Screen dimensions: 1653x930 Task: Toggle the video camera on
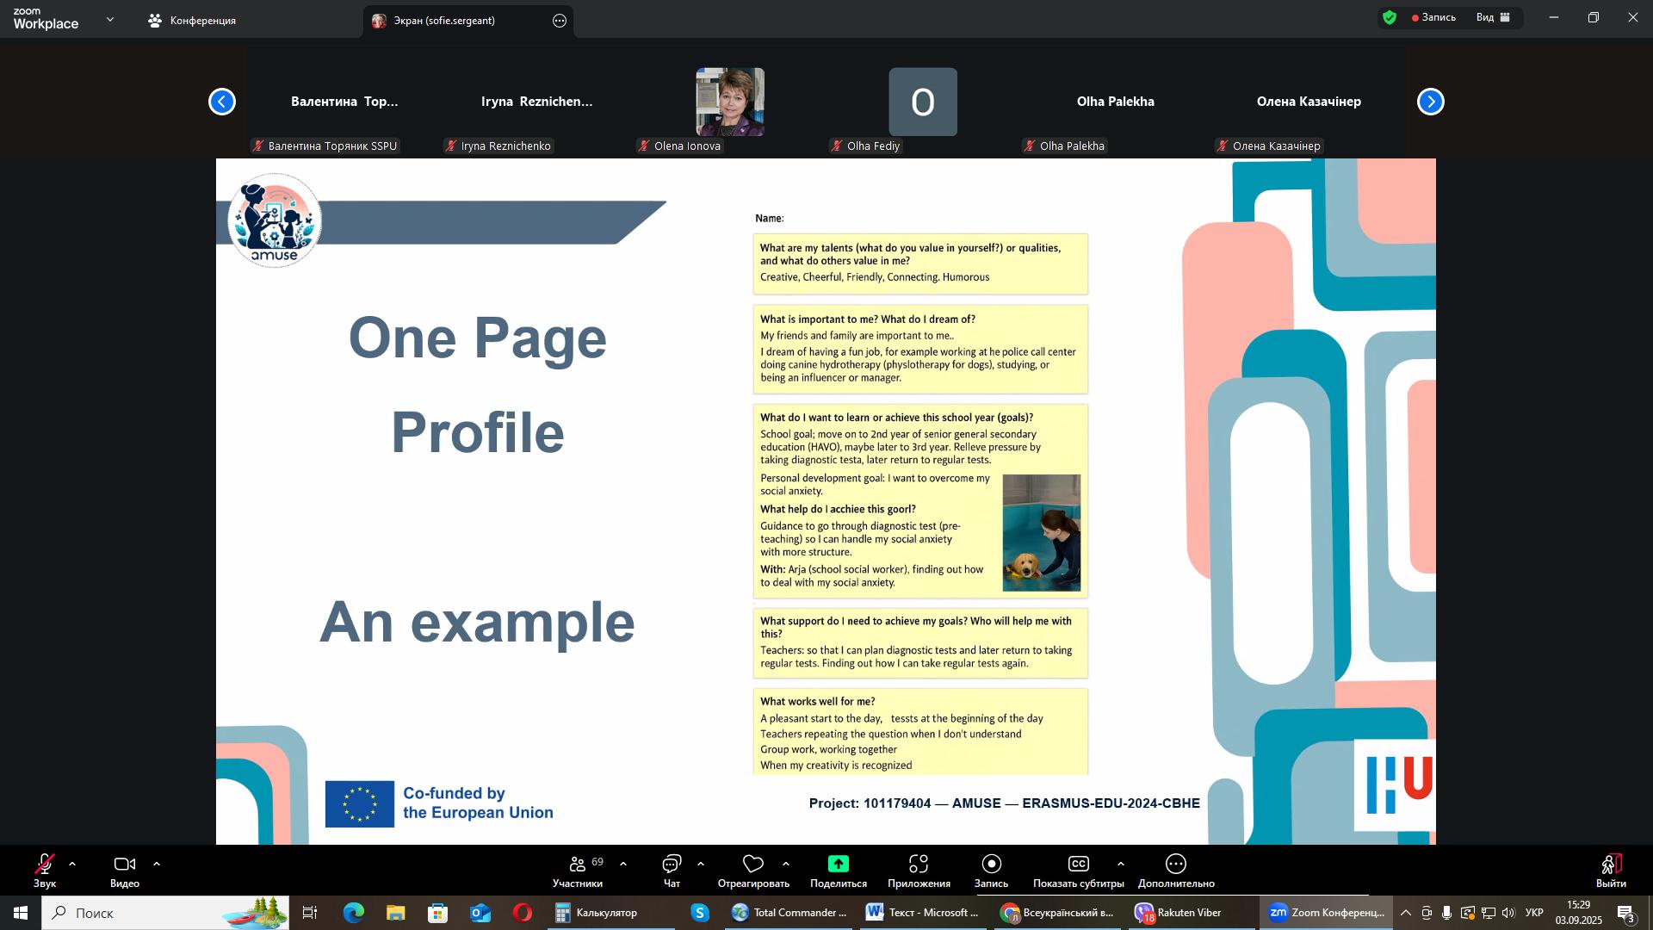tap(125, 864)
